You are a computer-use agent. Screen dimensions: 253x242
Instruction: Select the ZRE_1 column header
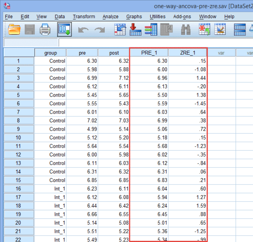pyautogui.click(x=188, y=53)
